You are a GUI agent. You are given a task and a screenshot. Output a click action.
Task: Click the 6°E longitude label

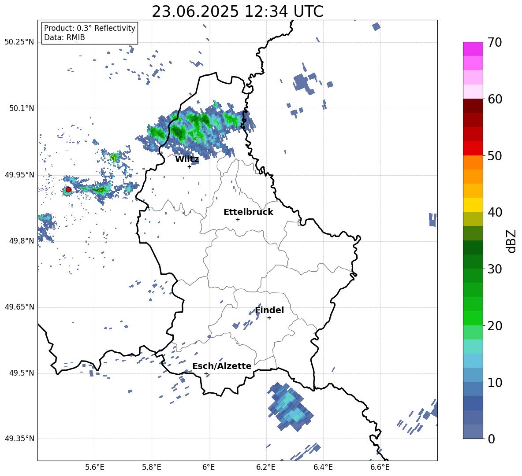pyautogui.click(x=209, y=467)
